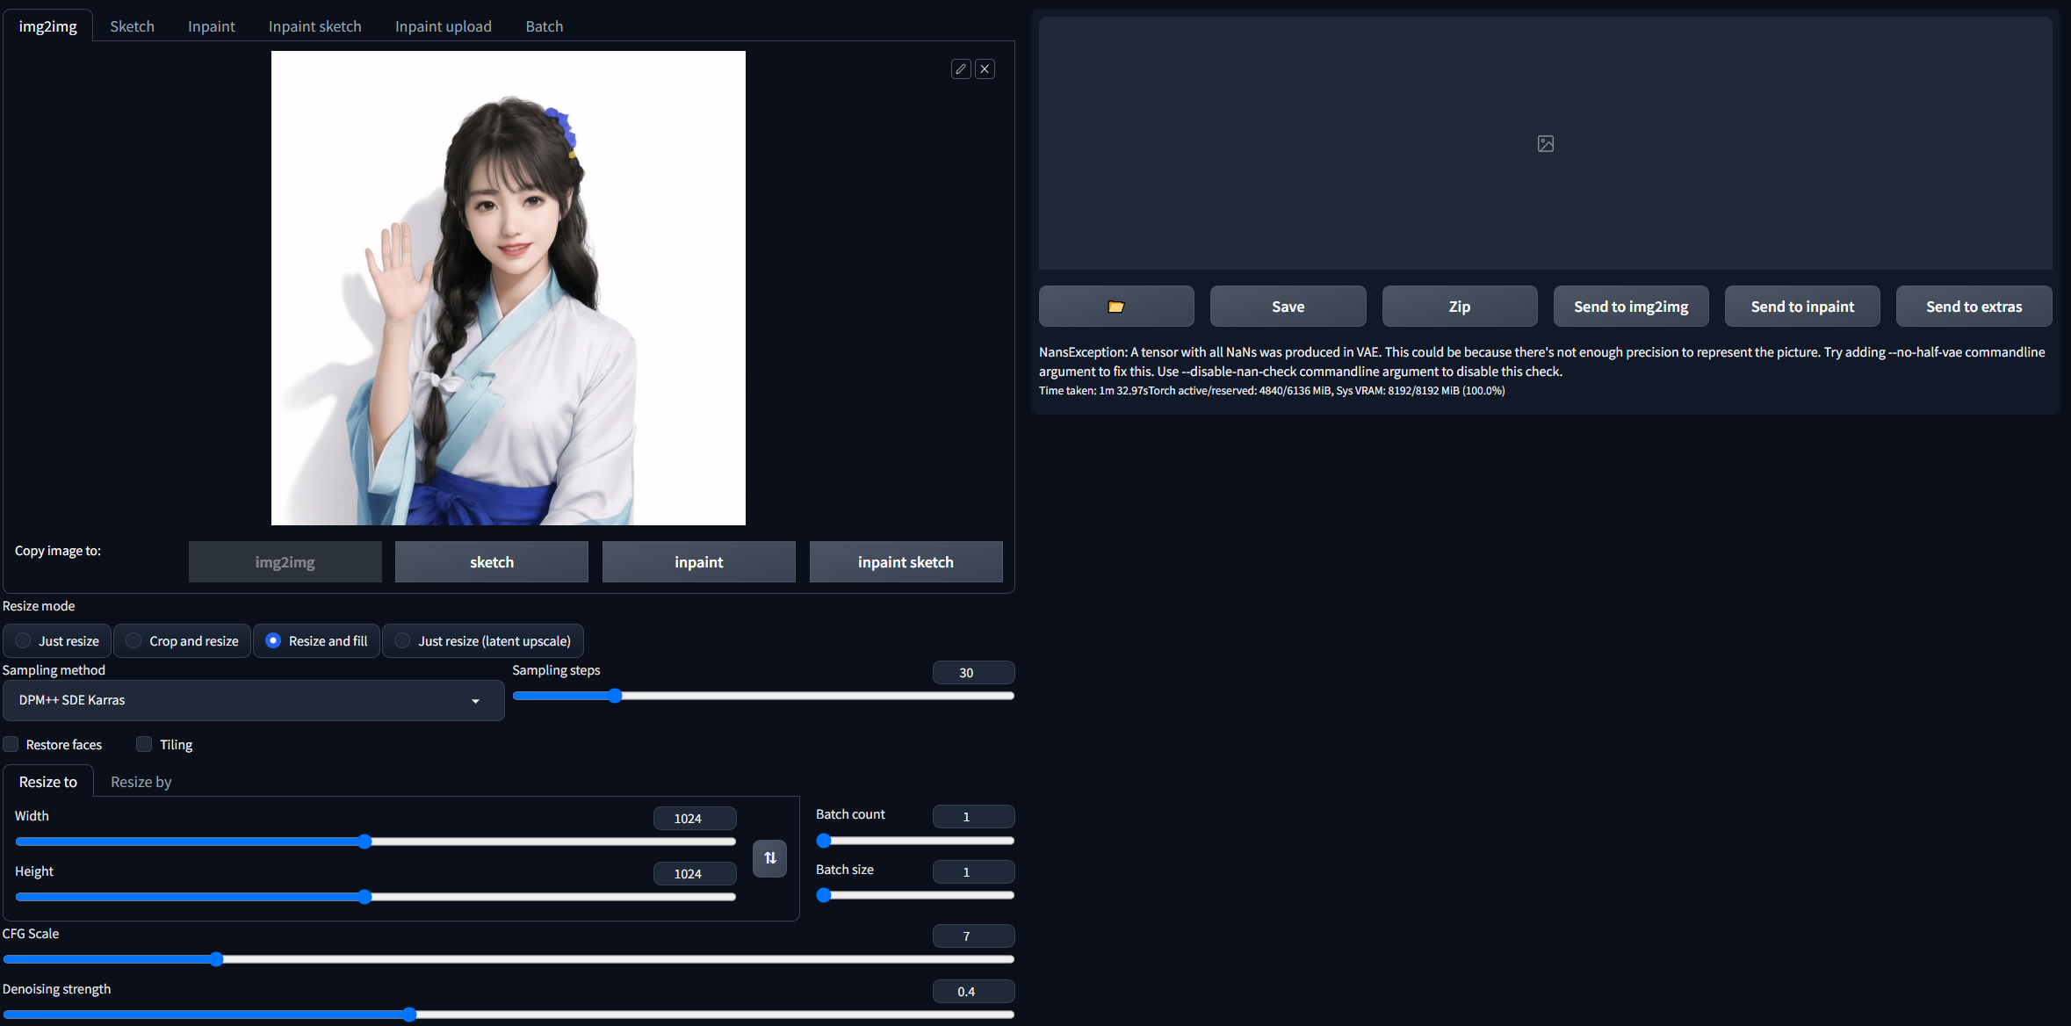Open the output folder icon button
Image resolution: width=2071 pixels, height=1026 pixels.
point(1115,307)
